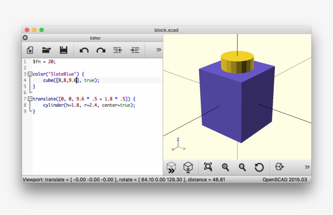Render the model with the hourglass cube icon
This screenshot has width=333, height=215.
click(x=188, y=167)
